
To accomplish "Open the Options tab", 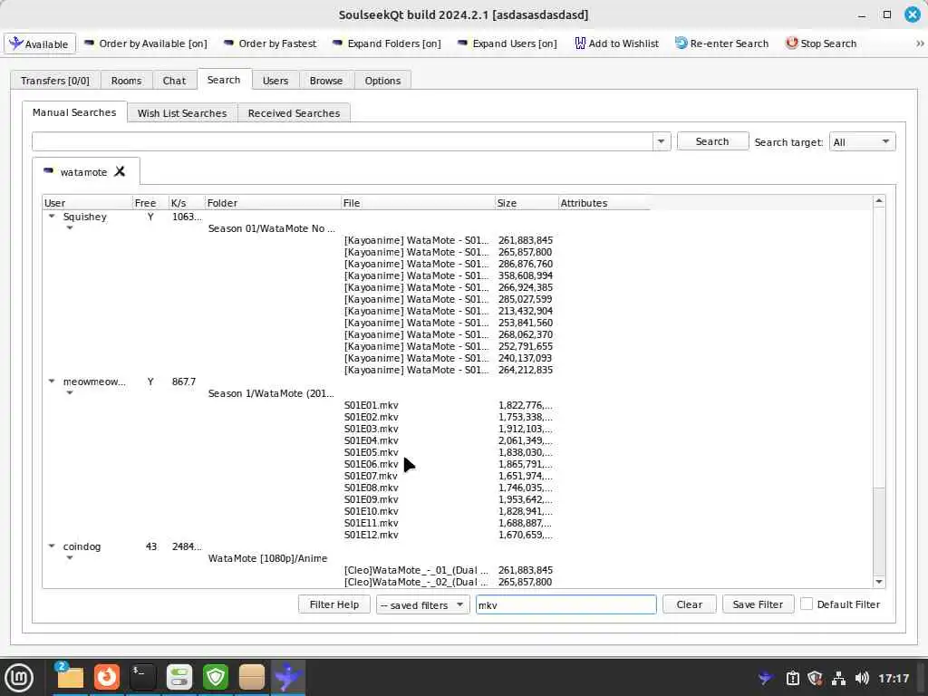I will [x=382, y=81].
